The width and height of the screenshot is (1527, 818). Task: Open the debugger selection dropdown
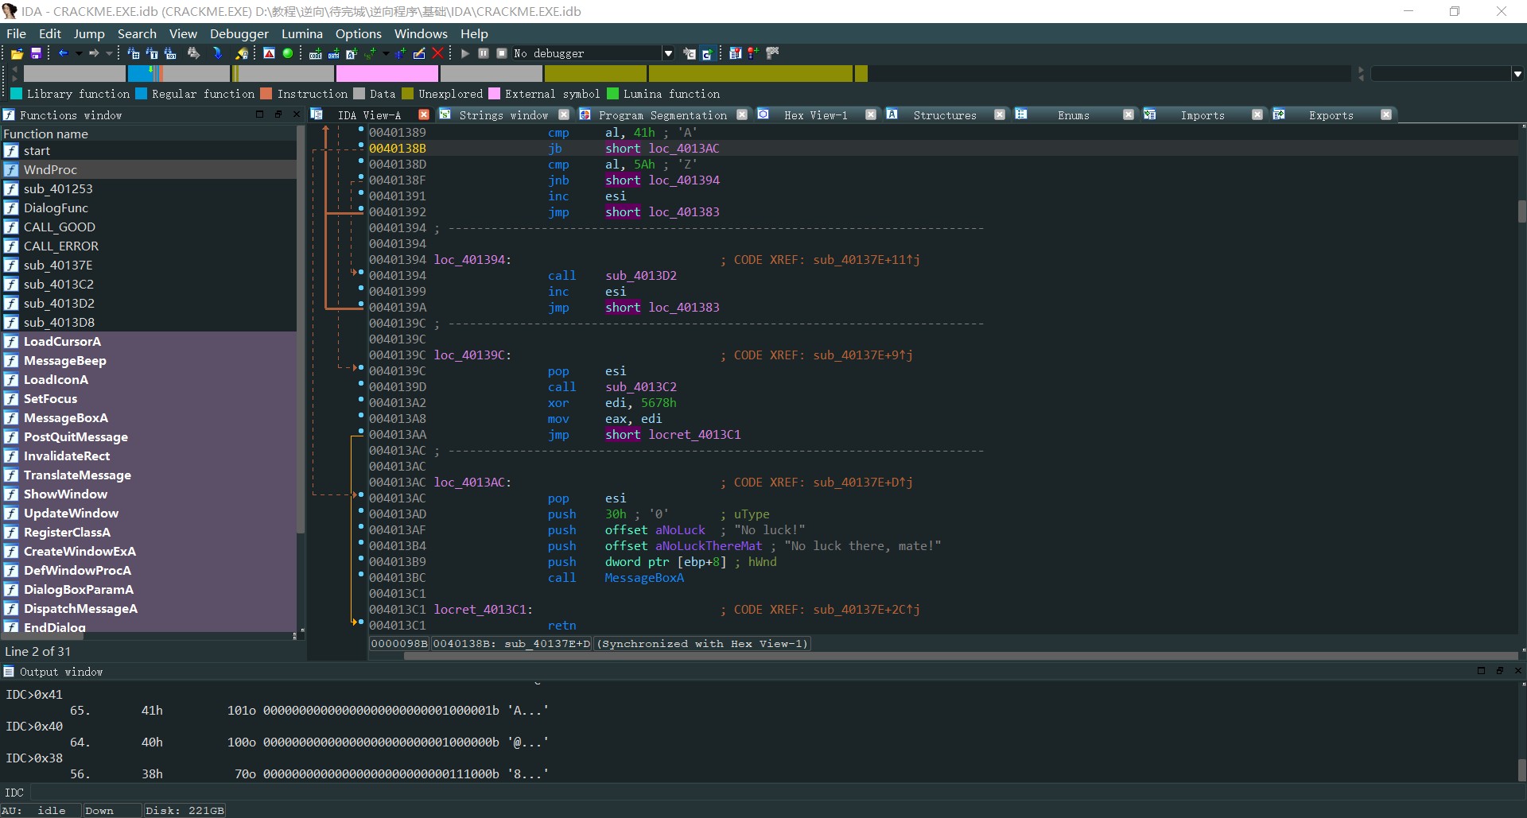tap(668, 53)
